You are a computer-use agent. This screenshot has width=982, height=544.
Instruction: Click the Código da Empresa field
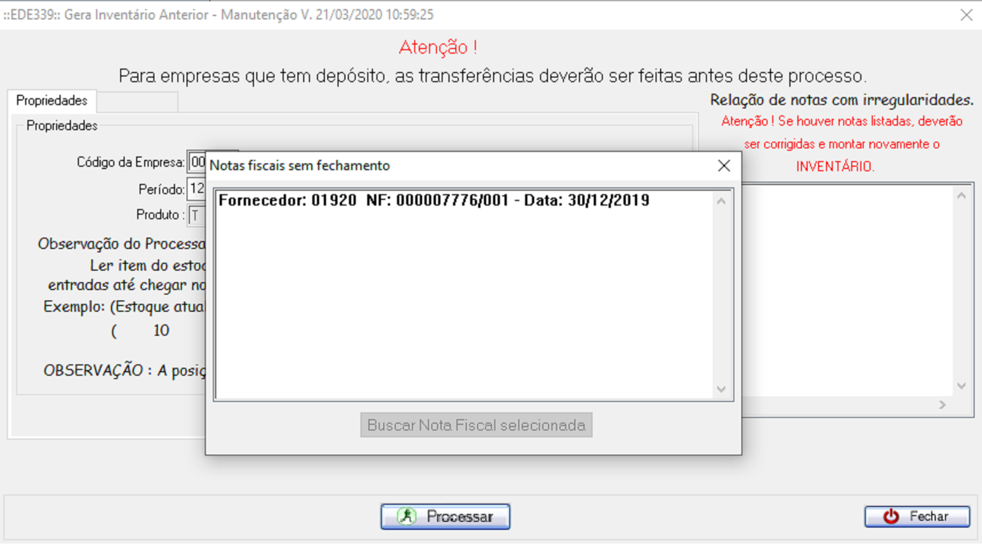pos(197,162)
